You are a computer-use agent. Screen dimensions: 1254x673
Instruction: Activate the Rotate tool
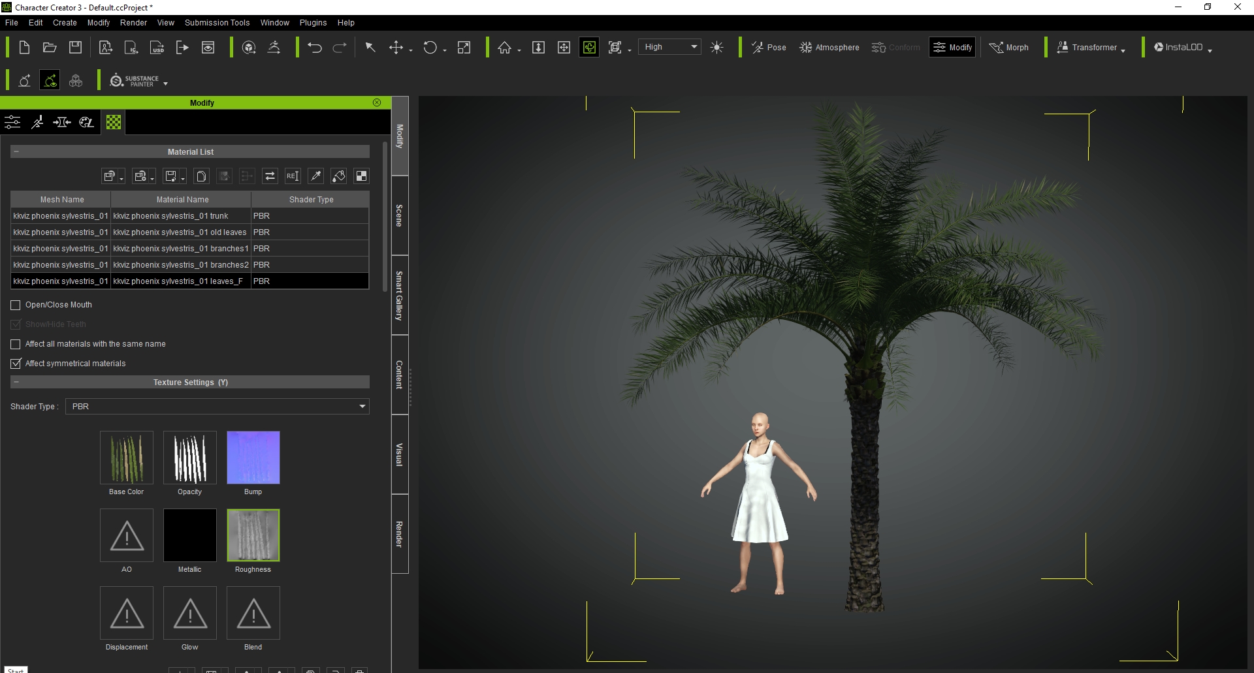coord(430,47)
